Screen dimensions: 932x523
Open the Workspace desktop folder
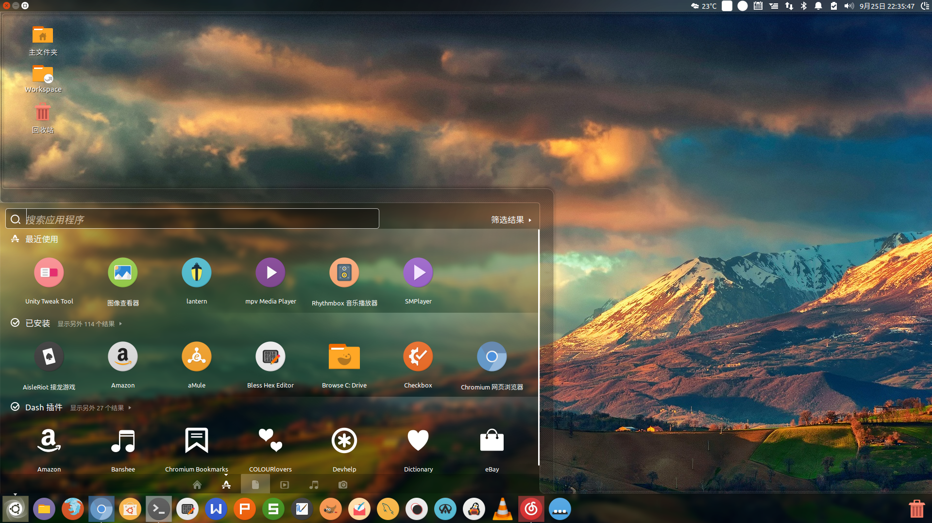click(x=43, y=78)
